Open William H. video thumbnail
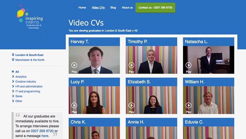This screenshot has height=139, width=246. coord(209,100)
